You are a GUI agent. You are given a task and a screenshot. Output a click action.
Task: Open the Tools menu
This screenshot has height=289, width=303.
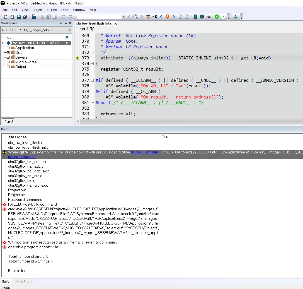pyautogui.click(x=65, y=10)
